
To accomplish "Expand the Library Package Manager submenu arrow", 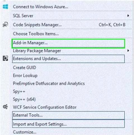I will tap(128, 51).
